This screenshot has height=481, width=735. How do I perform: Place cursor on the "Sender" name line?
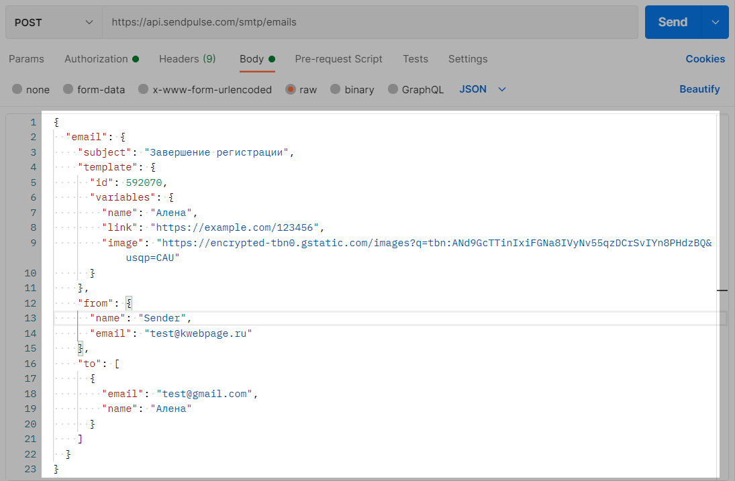point(336,318)
